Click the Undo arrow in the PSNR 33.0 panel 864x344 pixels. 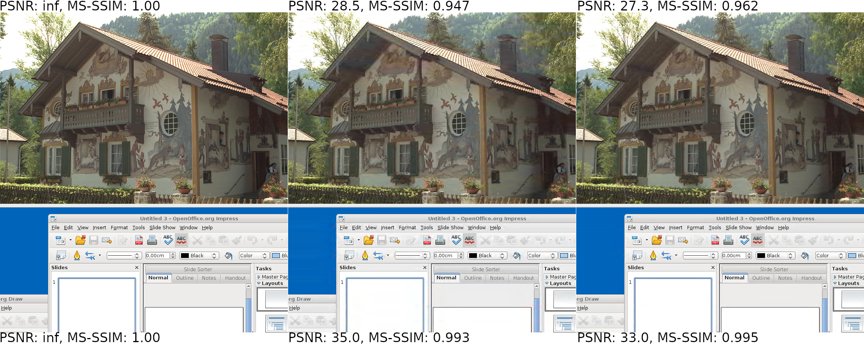[829, 240]
